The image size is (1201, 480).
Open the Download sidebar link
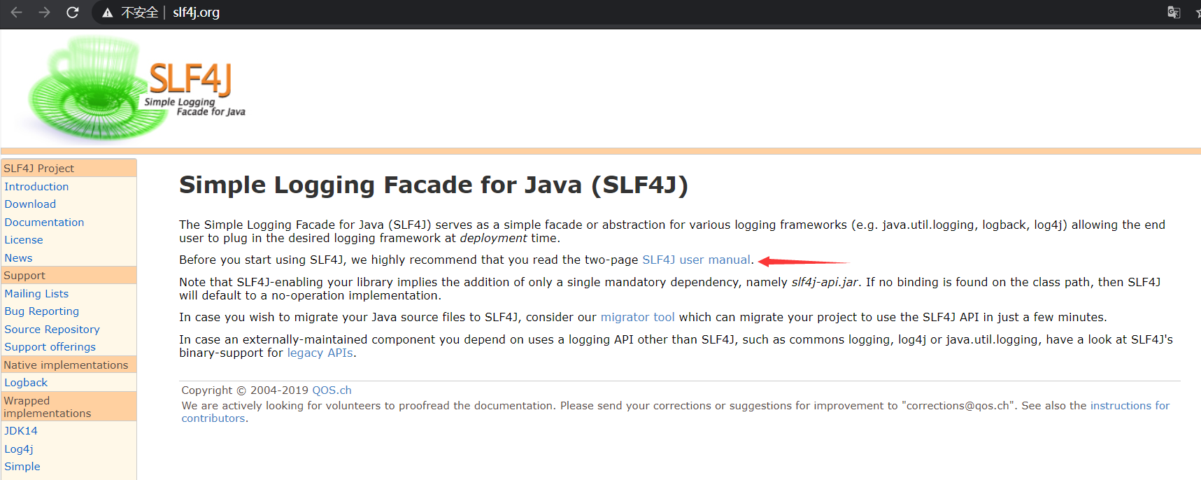point(30,204)
